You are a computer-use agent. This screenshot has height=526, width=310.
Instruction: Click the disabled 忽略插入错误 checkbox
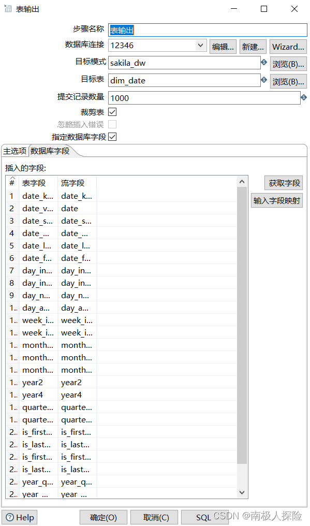[x=112, y=124]
